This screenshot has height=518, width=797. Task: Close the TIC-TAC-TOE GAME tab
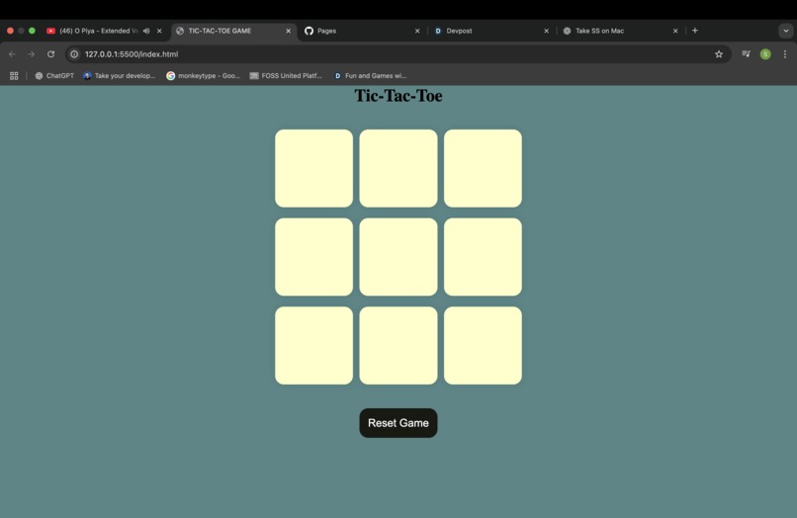tap(288, 31)
